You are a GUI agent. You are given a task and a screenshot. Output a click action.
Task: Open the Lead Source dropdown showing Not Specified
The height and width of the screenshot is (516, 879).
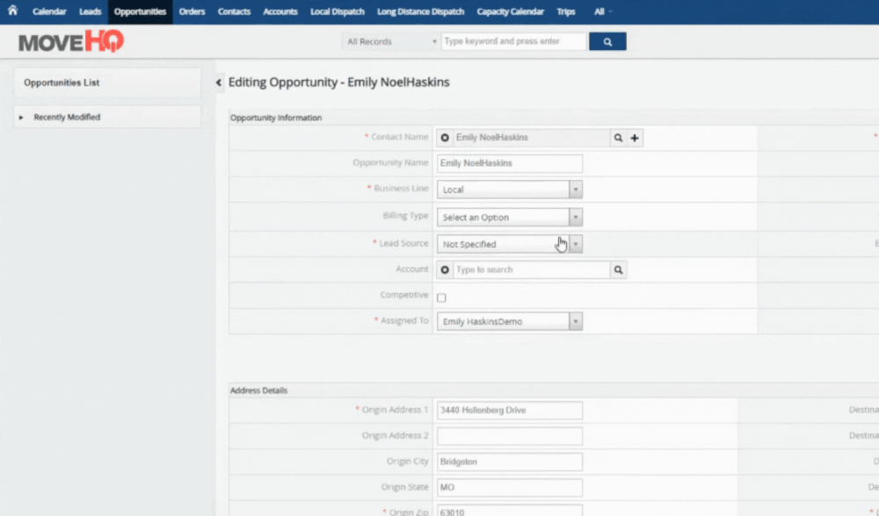[575, 243]
